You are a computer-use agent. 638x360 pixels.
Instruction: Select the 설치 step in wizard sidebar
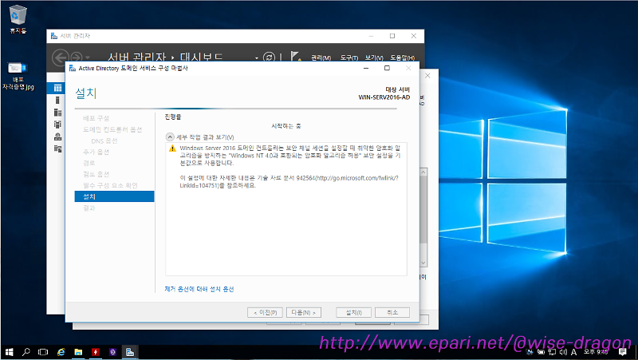point(114,196)
